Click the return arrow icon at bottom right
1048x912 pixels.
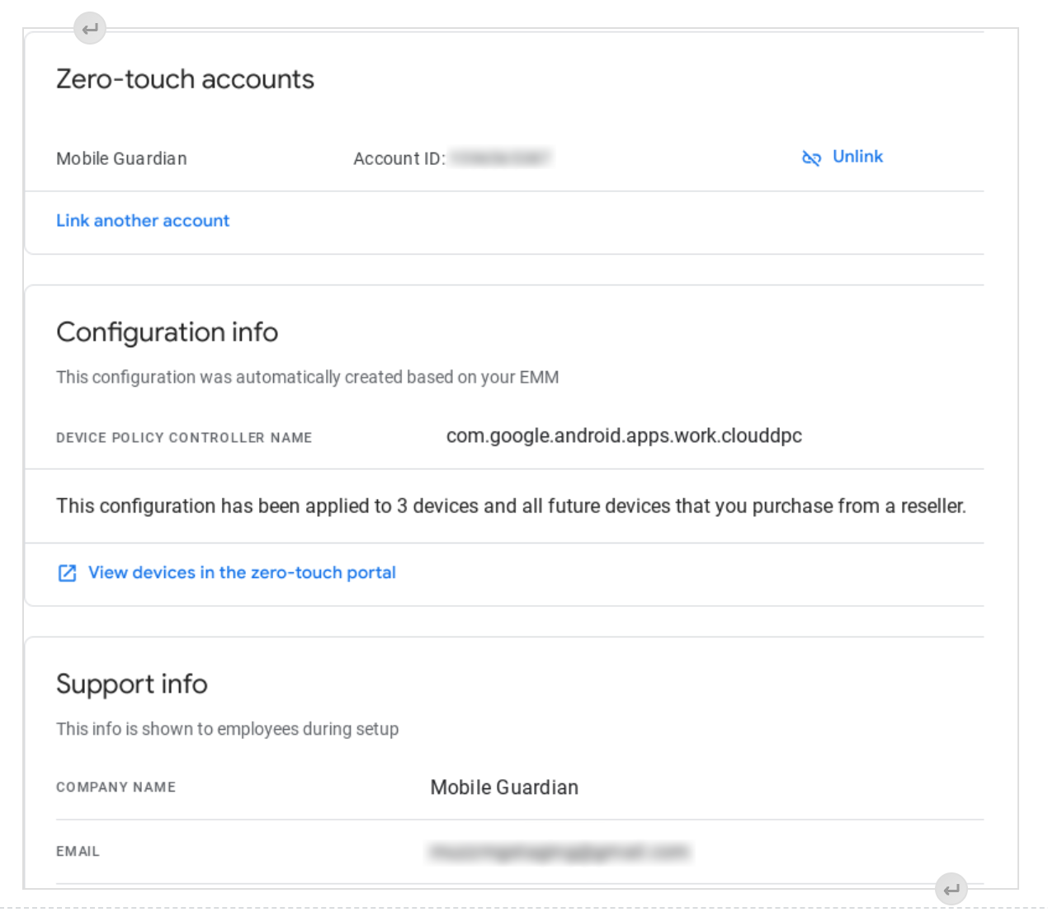(x=951, y=890)
